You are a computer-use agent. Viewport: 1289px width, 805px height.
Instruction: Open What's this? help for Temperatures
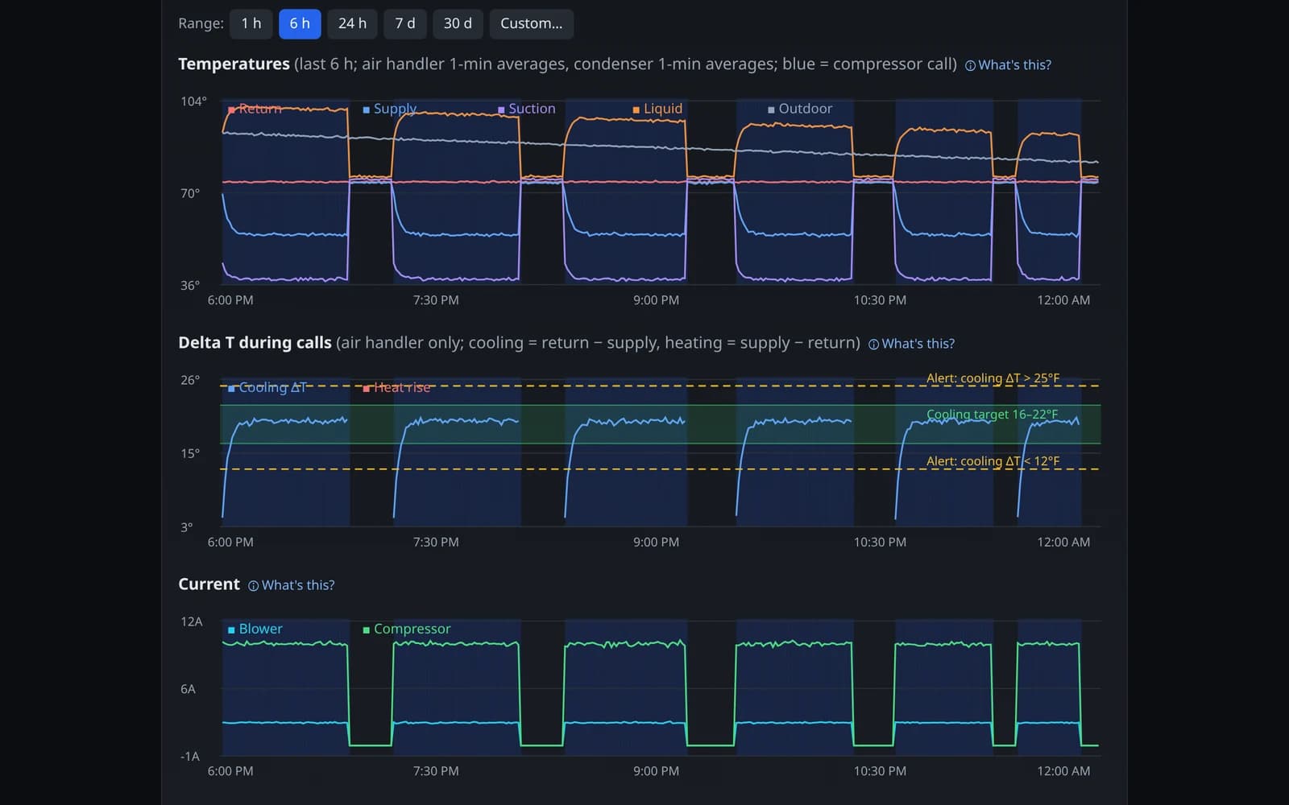click(x=1008, y=65)
